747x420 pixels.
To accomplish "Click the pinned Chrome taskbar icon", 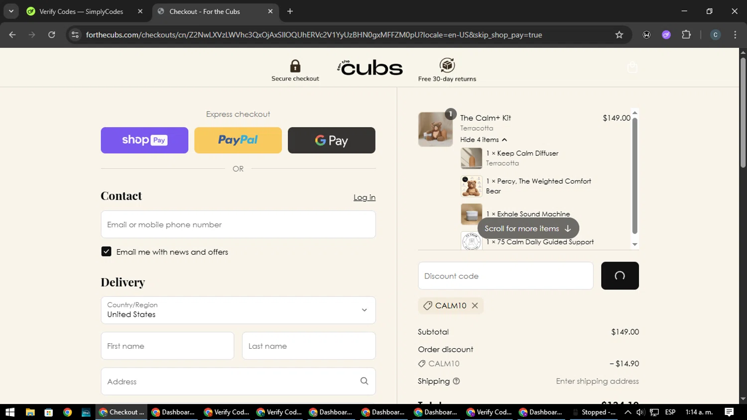I will 67,412.
